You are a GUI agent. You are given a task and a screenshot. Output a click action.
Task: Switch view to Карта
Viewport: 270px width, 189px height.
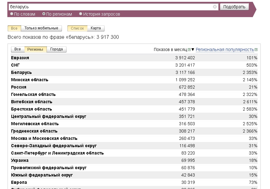[x=96, y=28]
